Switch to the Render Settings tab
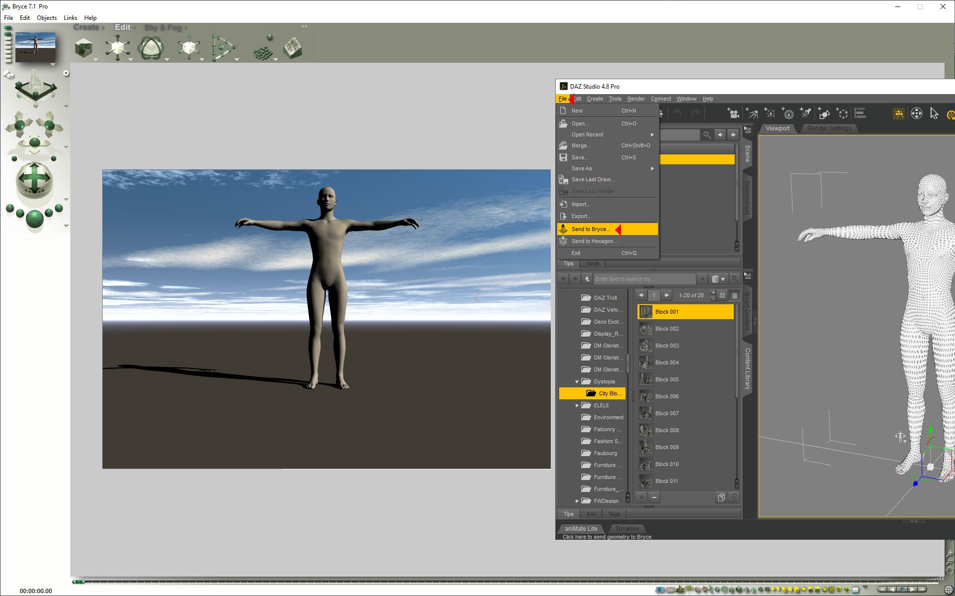The width and height of the screenshot is (955, 596). pyautogui.click(x=829, y=128)
